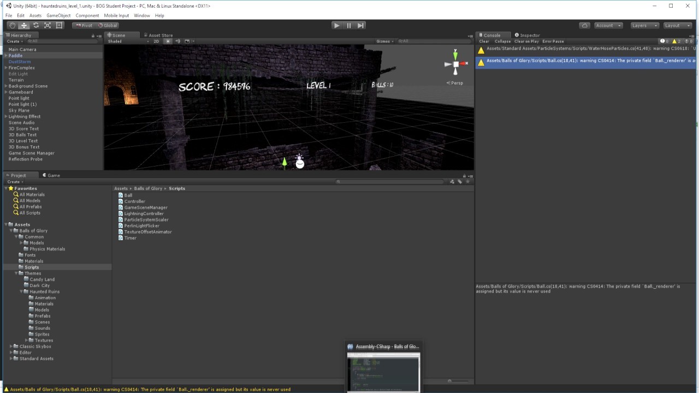
Task: Select the Hand tool in the toolbar
Action: click(12, 25)
